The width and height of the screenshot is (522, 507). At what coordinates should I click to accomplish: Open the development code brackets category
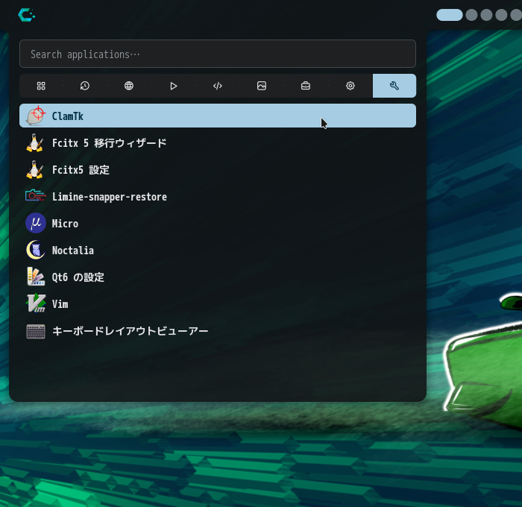[x=218, y=86]
